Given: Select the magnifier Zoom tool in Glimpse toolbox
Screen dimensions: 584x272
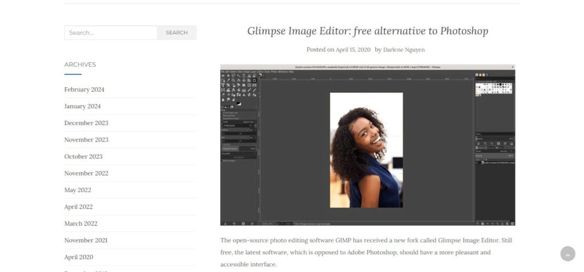Looking at the screenshot, I should 233,80.
